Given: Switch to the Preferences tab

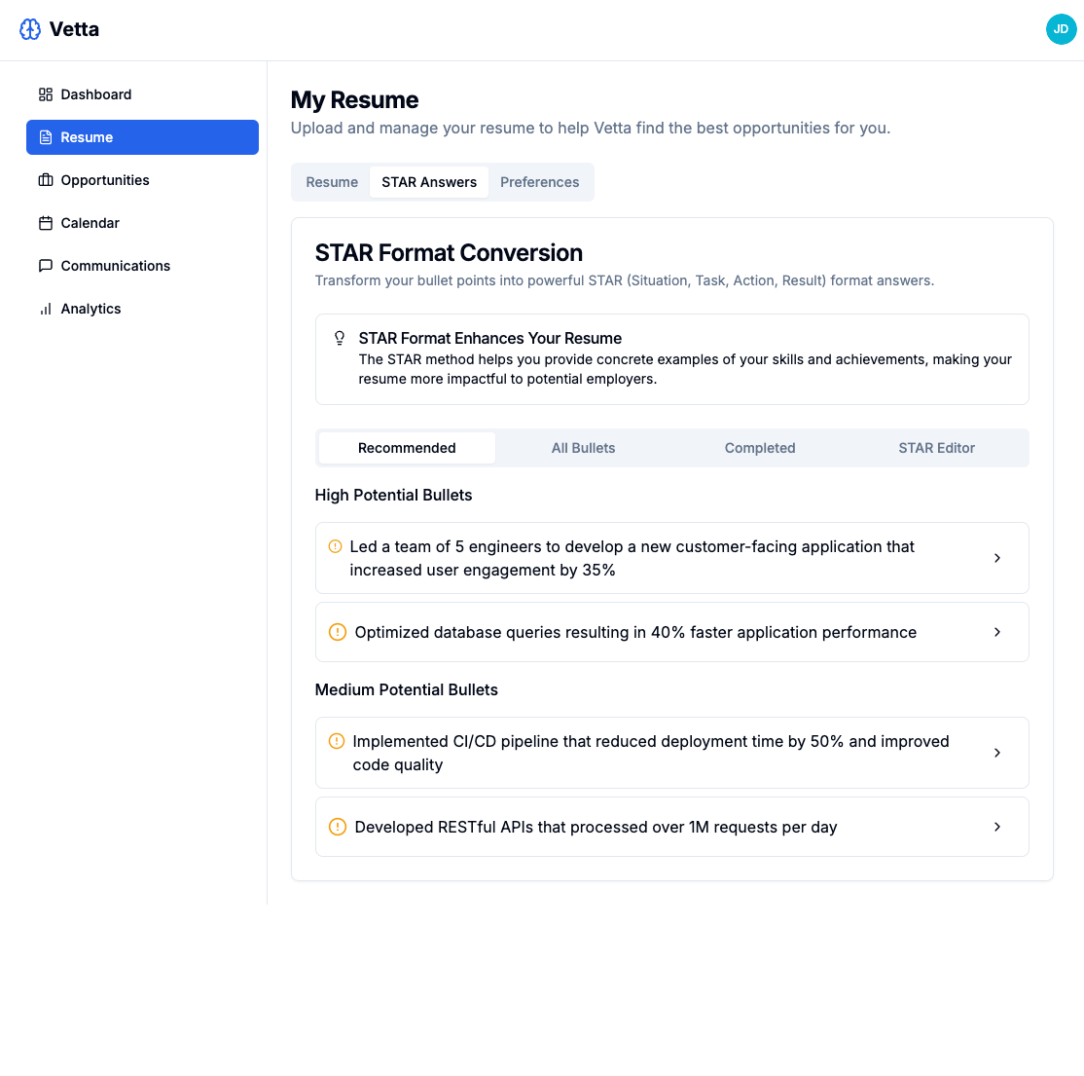Looking at the screenshot, I should point(539,182).
